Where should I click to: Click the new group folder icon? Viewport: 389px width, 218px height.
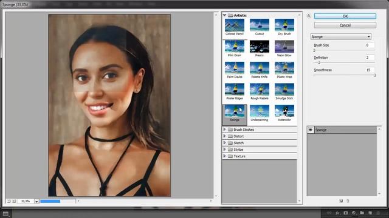point(362,213)
